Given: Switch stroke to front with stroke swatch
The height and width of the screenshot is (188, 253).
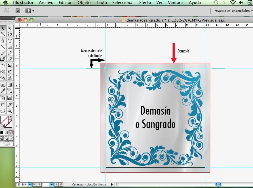Looking at the screenshot, I should point(9,124).
